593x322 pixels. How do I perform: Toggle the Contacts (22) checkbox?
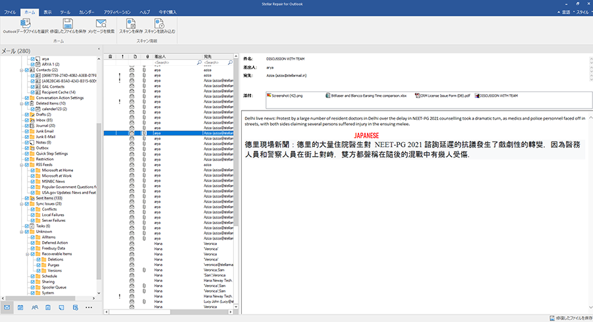coord(27,70)
